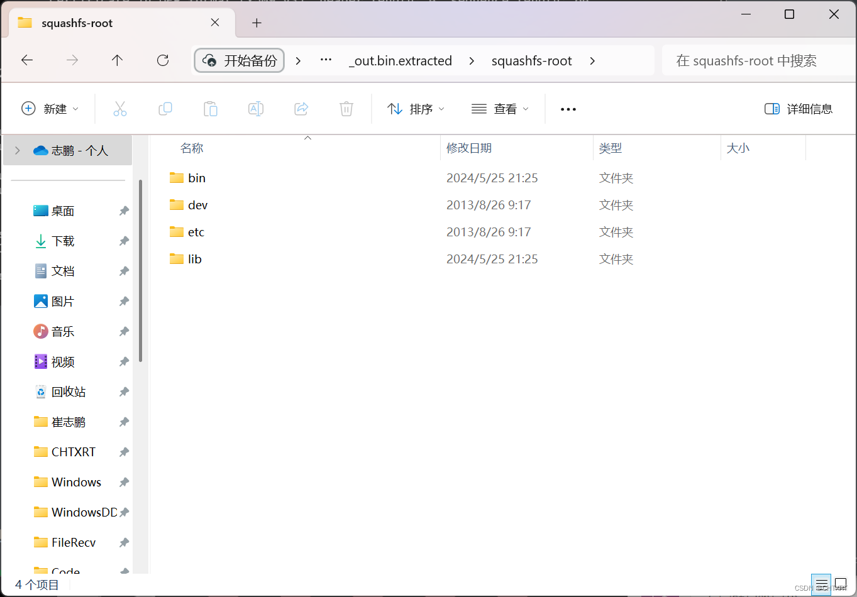This screenshot has width=857, height=597.
Task: Unpin 回收站 using its pin icon
Action: pos(124,392)
